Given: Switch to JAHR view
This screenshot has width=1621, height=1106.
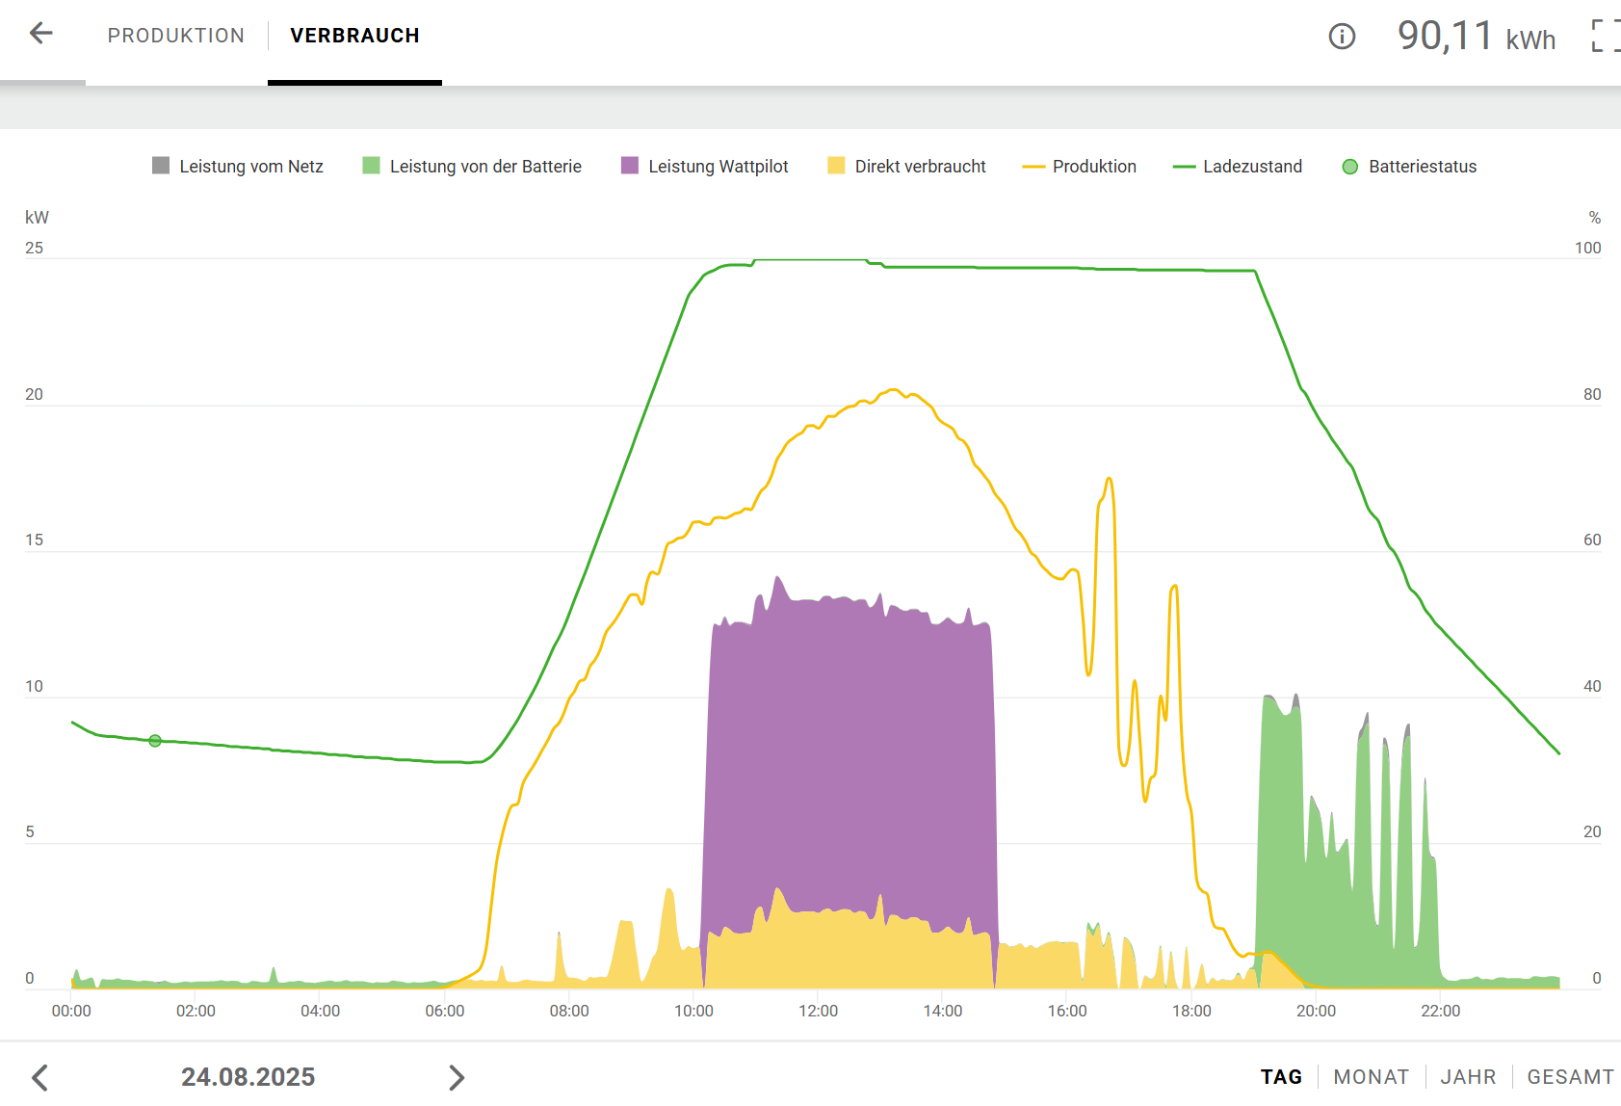Looking at the screenshot, I should (1468, 1076).
